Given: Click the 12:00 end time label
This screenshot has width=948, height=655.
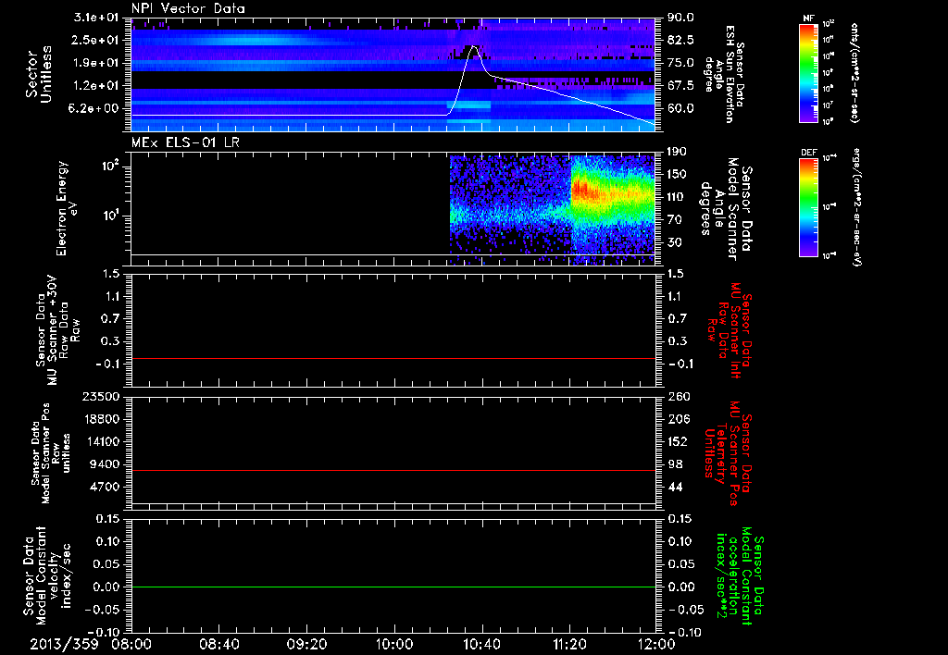Looking at the screenshot, I should [656, 643].
